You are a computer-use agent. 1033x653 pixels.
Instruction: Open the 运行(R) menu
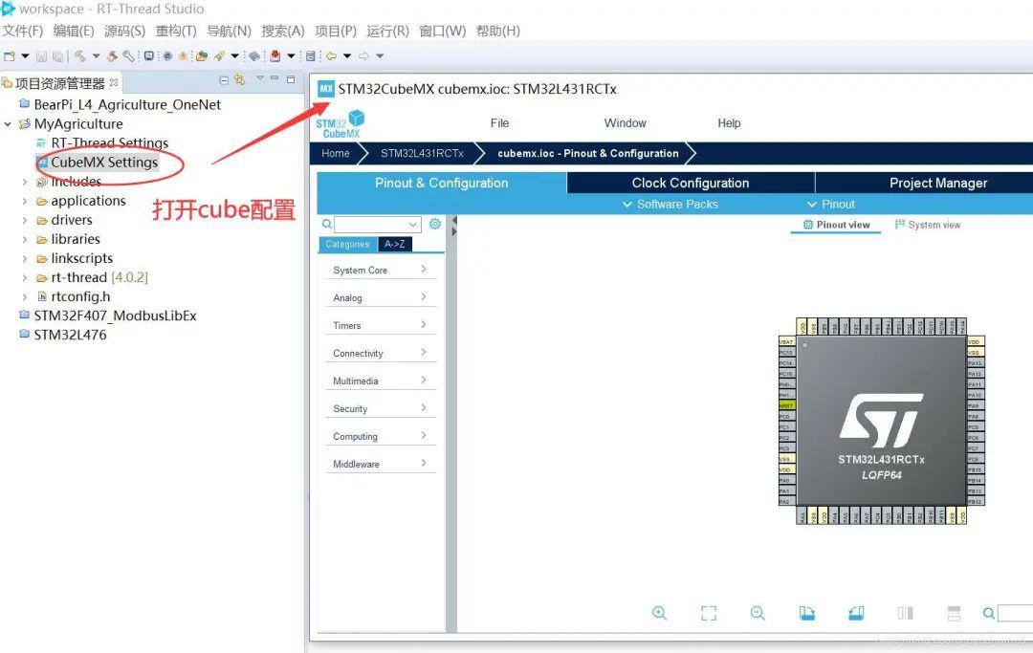coord(387,31)
